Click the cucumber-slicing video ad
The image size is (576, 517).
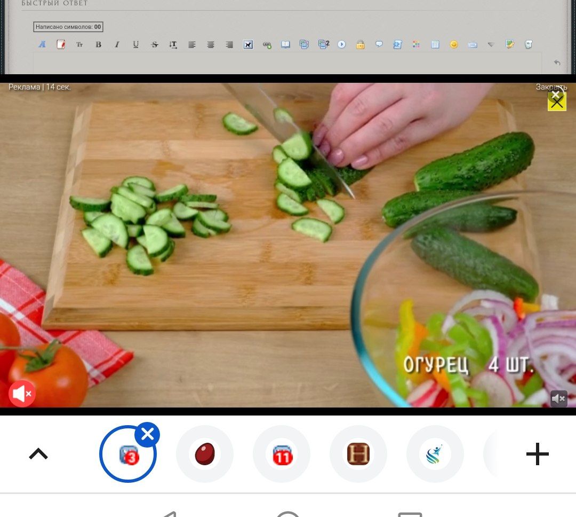288,245
